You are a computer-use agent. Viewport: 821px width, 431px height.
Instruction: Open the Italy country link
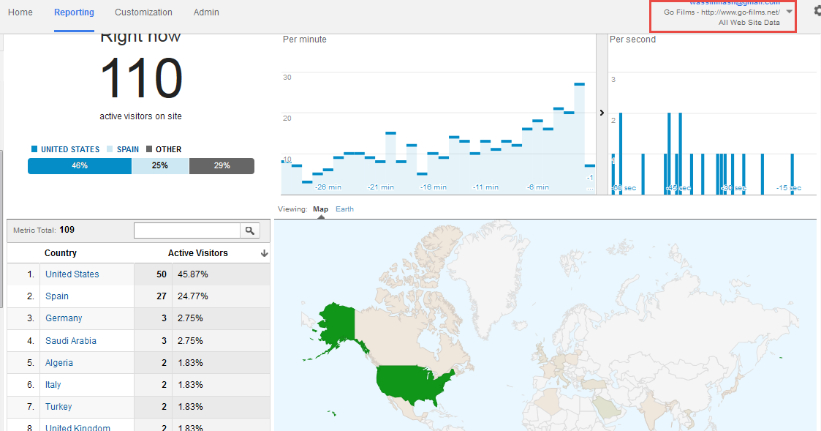53,385
